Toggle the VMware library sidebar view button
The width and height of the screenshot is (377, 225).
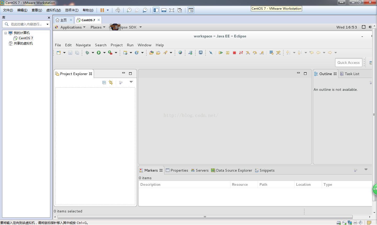[156, 10]
